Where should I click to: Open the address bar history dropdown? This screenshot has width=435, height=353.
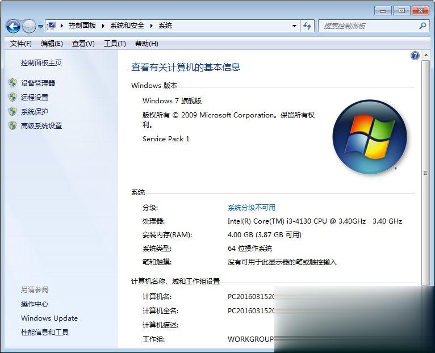coord(294,26)
